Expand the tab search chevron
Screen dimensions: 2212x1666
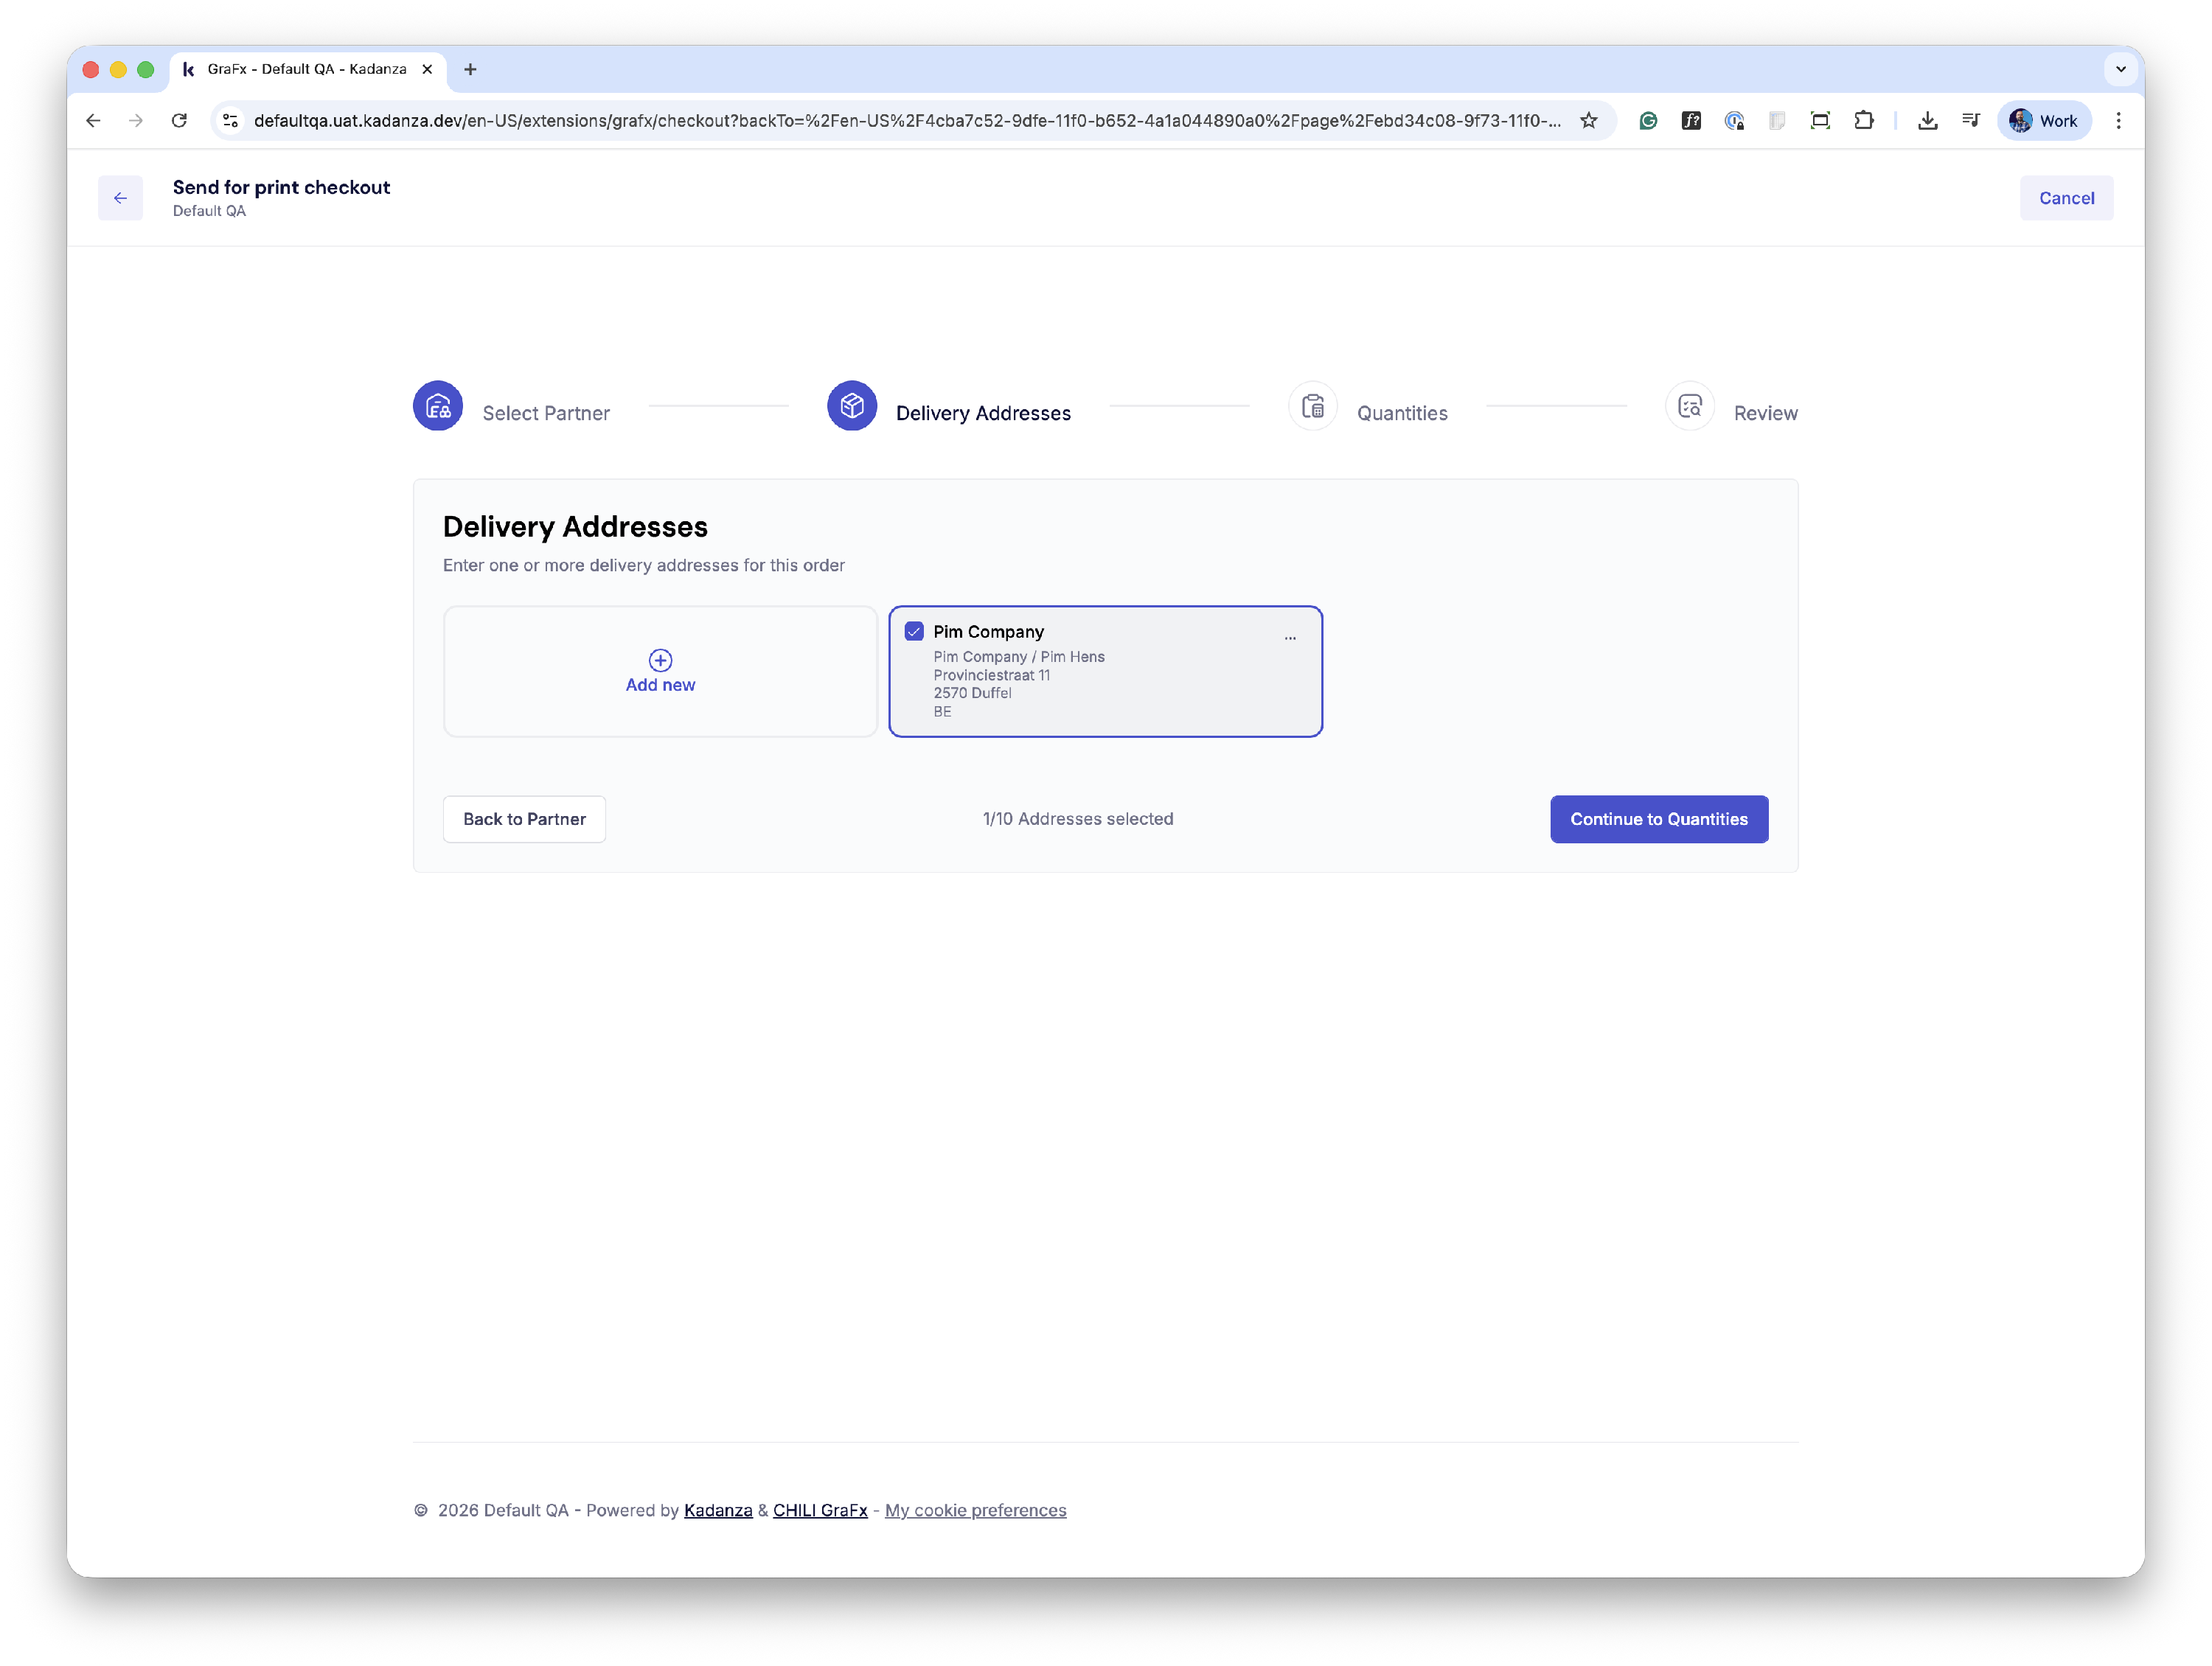coord(2120,69)
